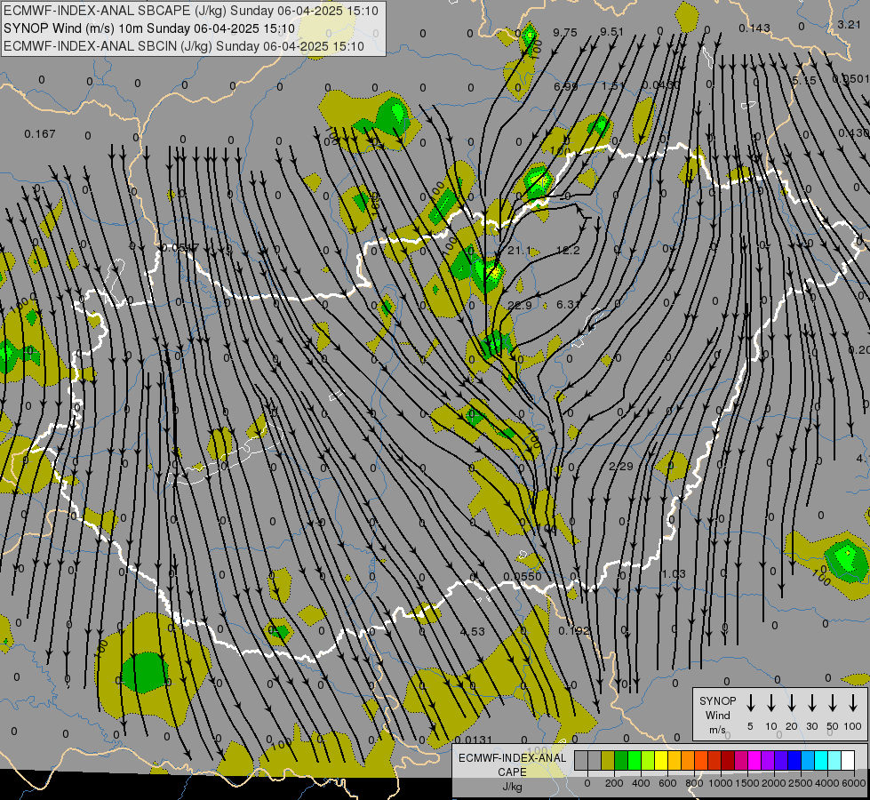
Task: Click the J/kg unit label in legend
Action: tap(512, 787)
